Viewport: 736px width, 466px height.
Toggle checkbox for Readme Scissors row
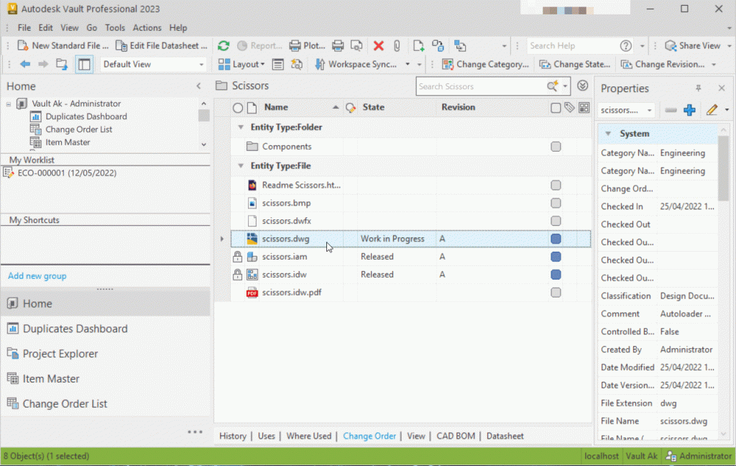[556, 185]
